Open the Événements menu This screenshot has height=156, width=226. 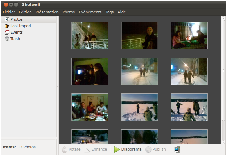click(90, 12)
